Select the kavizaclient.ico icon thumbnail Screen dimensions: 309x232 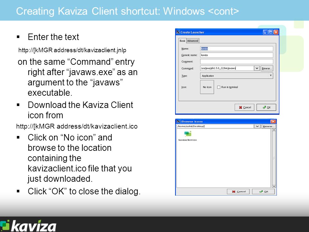188,134
